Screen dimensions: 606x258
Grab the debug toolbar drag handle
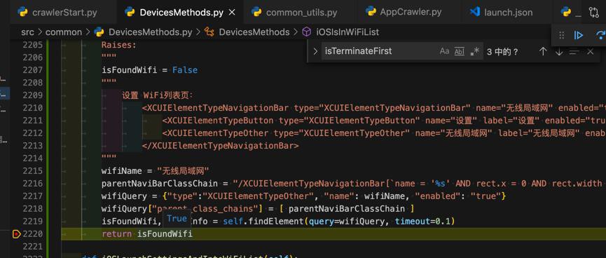(562, 36)
